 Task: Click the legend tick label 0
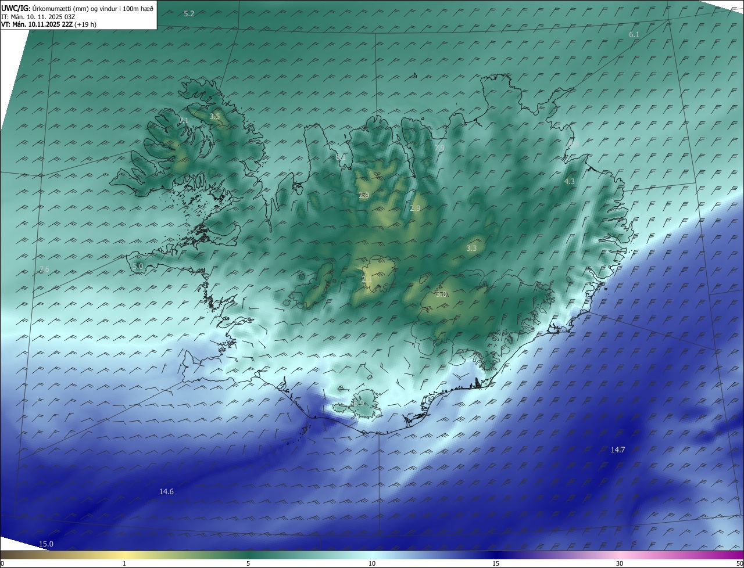coord(2,564)
